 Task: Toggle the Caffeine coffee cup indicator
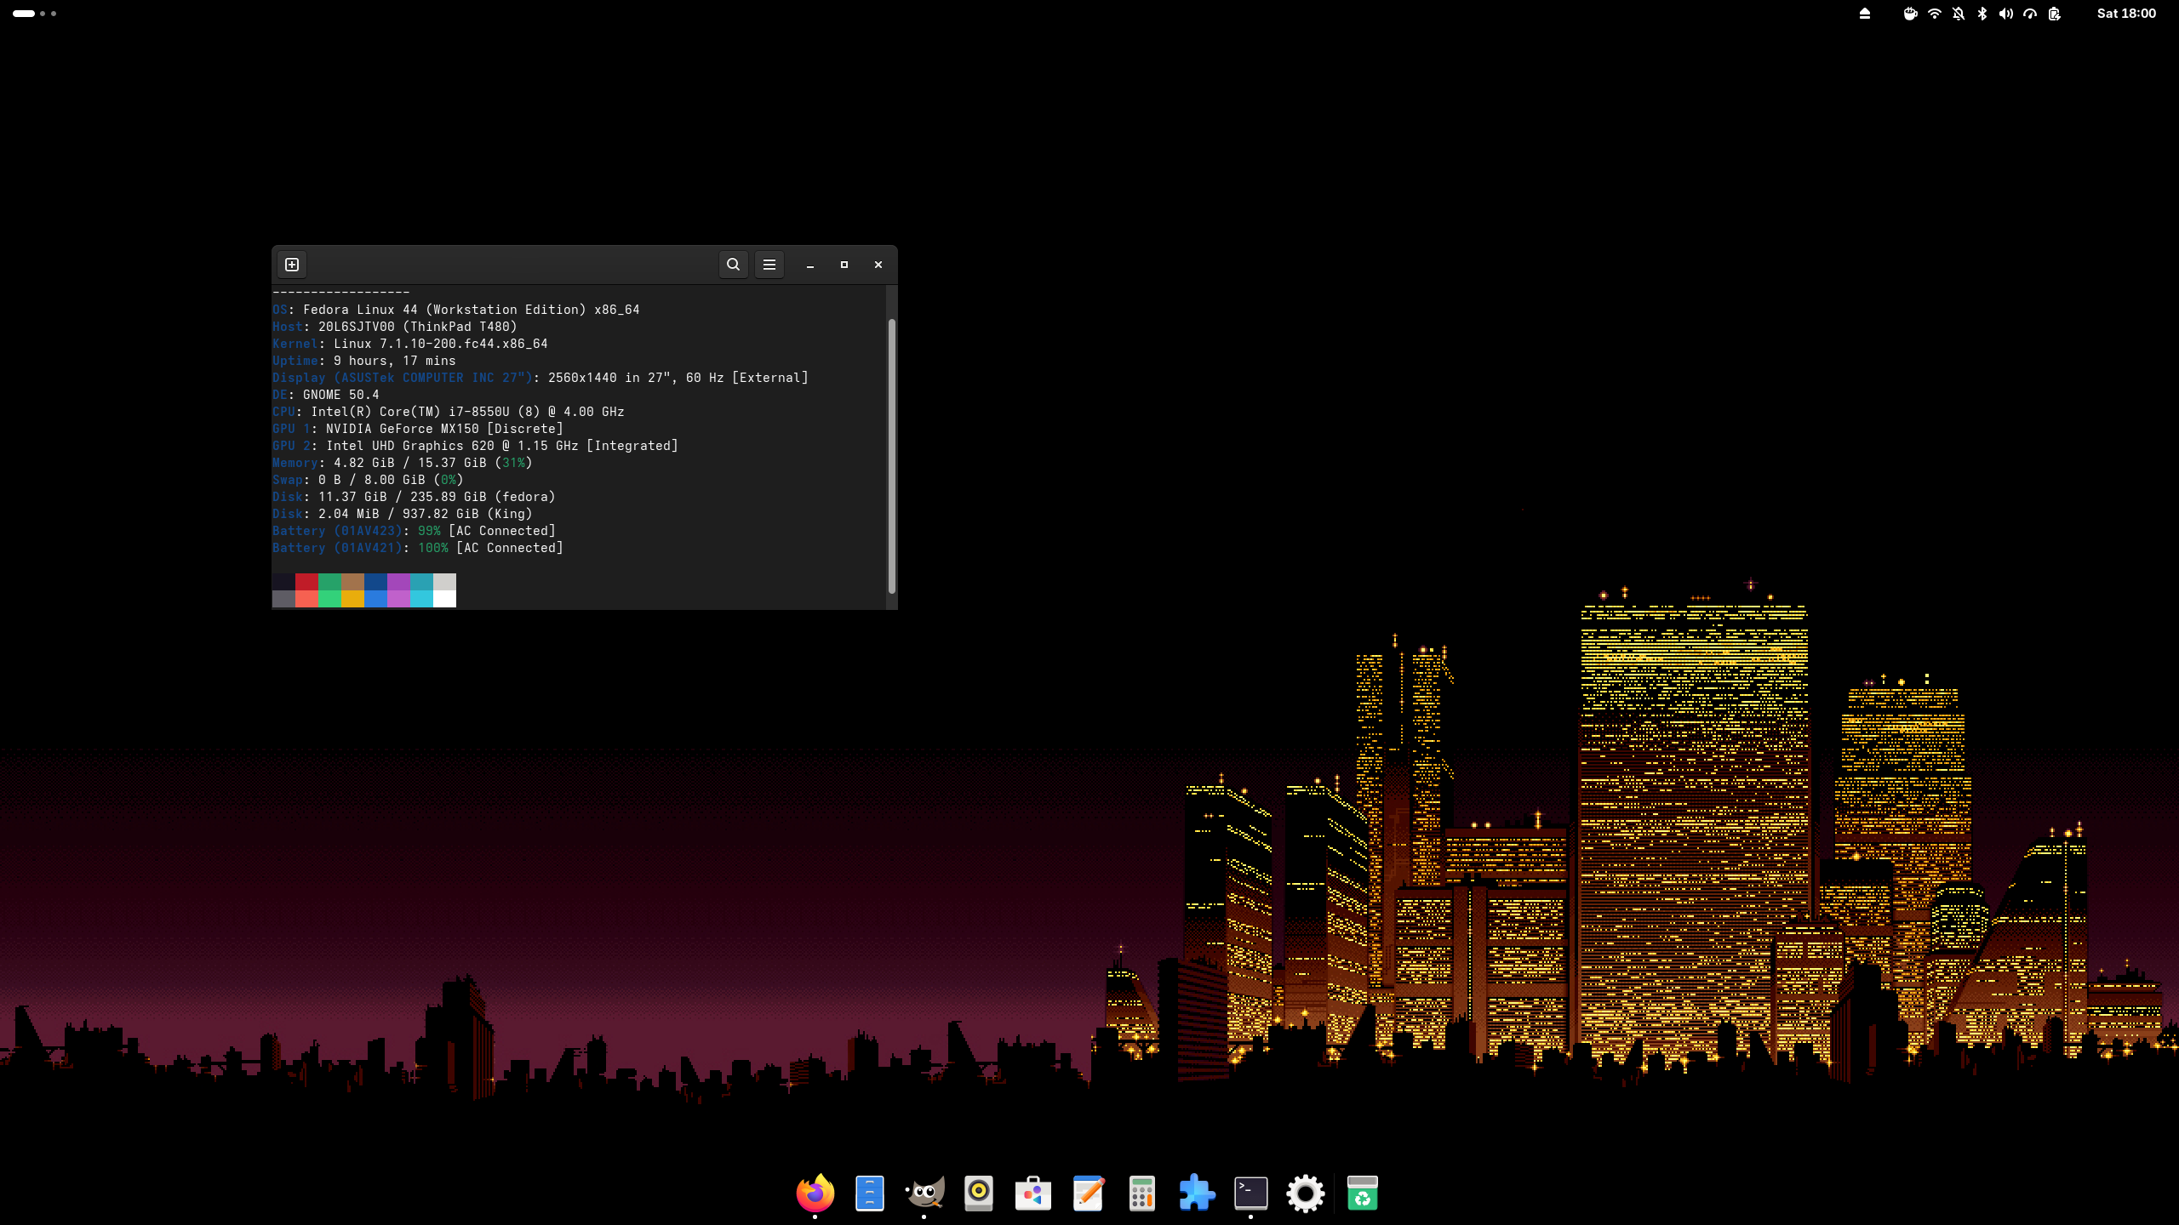(x=1911, y=14)
